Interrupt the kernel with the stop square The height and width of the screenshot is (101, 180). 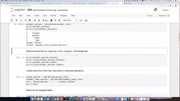pos(51,20)
